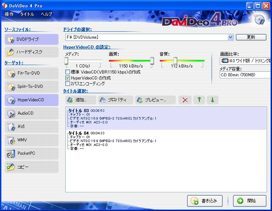The image size is (272, 211).
Task: Select タイトル 04 in title list
Action: coord(166,141)
